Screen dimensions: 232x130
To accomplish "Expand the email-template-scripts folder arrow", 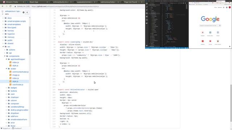I will [x=3, y=21].
